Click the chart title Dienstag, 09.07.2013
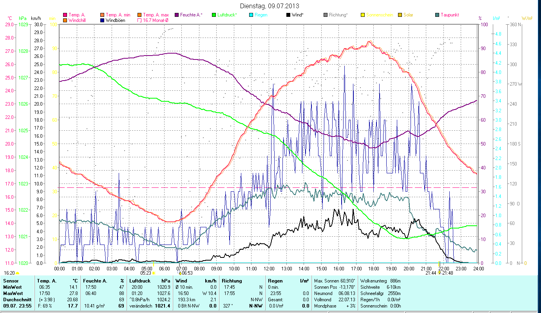The image size is (541, 313). pos(269,6)
